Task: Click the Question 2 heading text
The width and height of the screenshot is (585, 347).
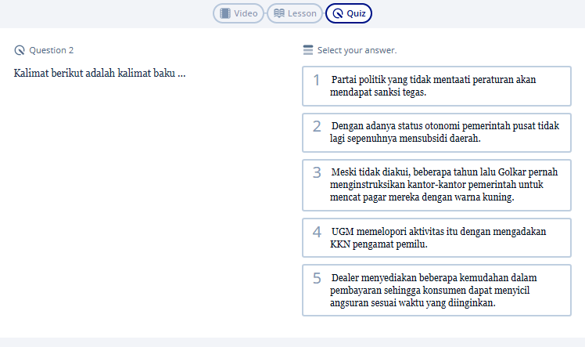Action: pyautogui.click(x=52, y=50)
